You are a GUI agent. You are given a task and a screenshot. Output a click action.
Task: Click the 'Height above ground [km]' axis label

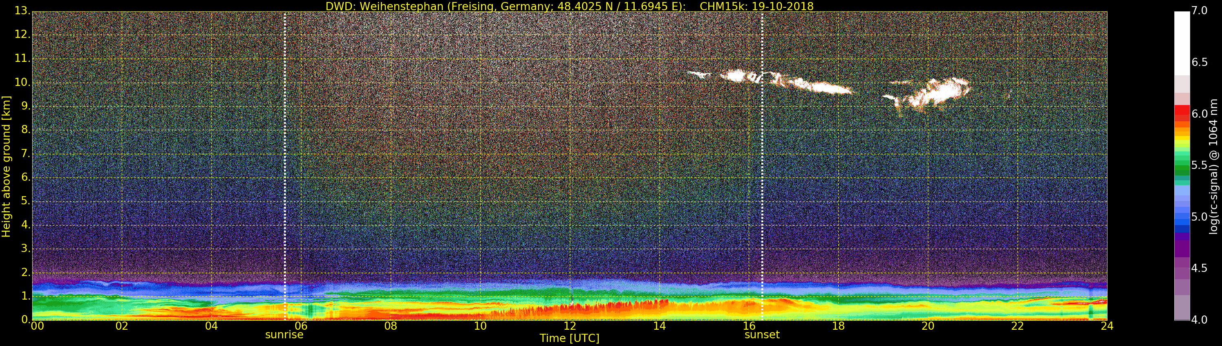6,166
